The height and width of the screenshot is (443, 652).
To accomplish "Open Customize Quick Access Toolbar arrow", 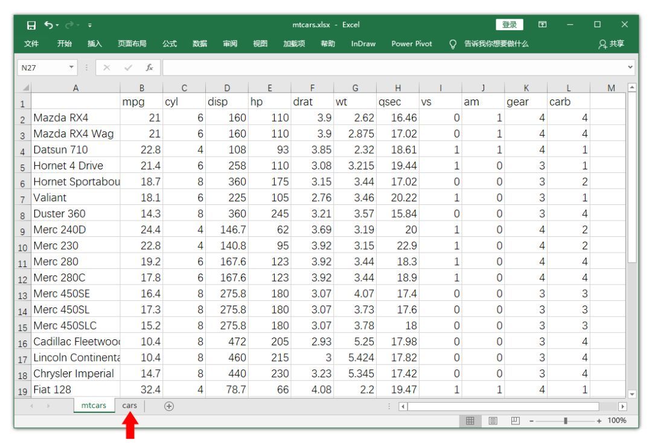I will pos(90,25).
